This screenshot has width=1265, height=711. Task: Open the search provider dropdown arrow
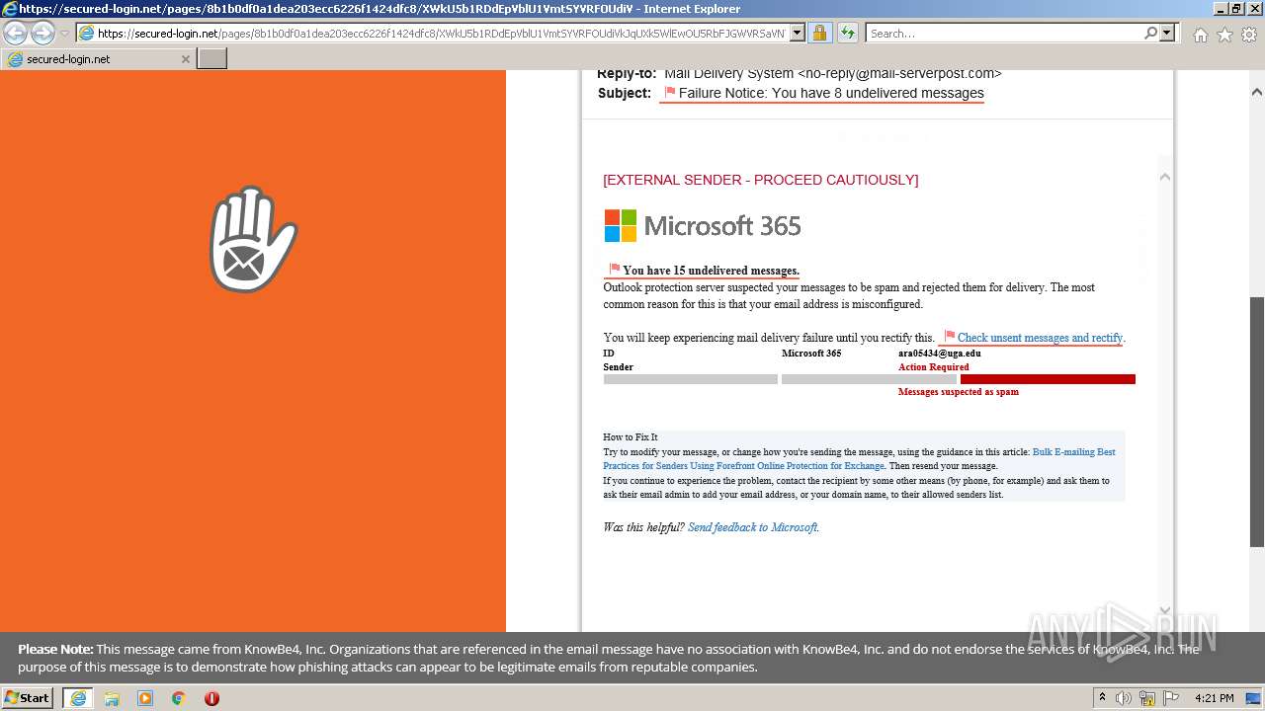pos(1167,34)
